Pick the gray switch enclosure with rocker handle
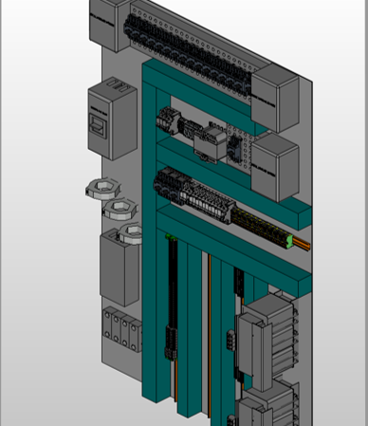The height and width of the screenshot is (426, 368). (x=112, y=119)
